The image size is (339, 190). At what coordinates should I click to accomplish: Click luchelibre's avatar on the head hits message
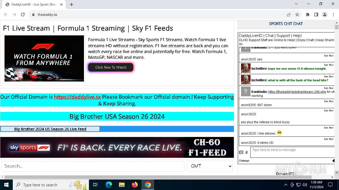[x=246, y=80]
